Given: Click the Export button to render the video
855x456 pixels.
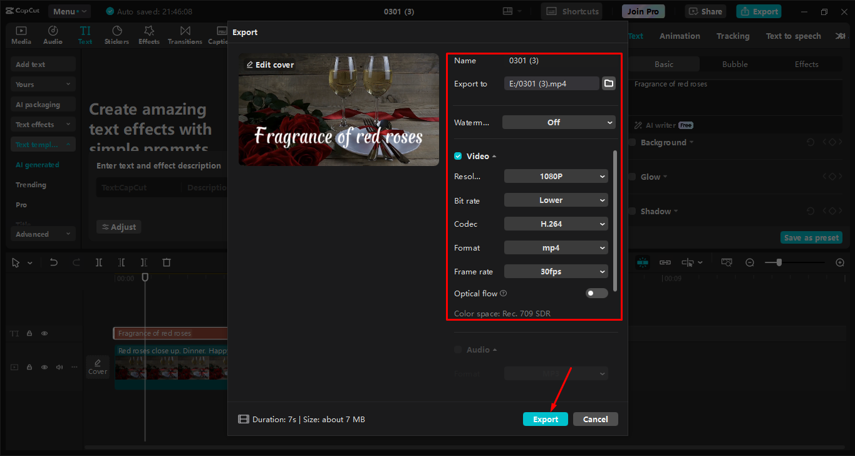Looking at the screenshot, I should (x=545, y=418).
